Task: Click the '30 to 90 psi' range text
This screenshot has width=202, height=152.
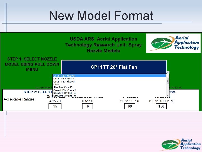Action: (130, 101)
